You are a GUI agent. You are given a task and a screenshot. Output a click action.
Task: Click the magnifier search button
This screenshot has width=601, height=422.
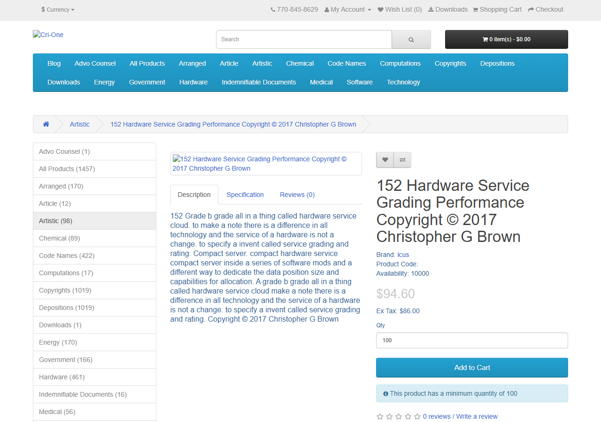point(411,39)
